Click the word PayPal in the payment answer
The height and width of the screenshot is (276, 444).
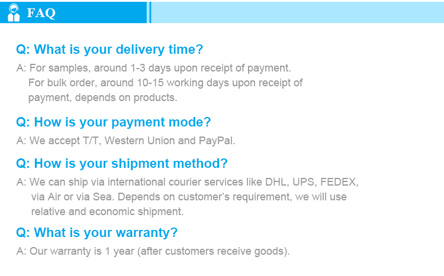click(217, 141)
